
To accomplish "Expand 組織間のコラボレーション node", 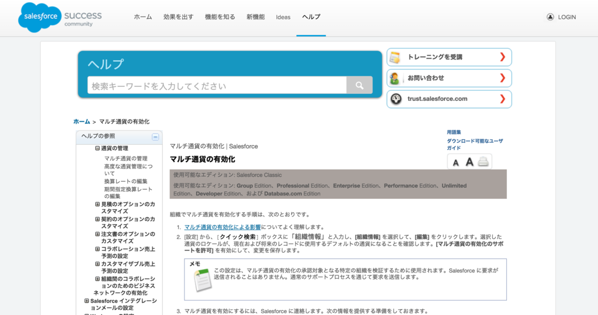I will [98, 279].
